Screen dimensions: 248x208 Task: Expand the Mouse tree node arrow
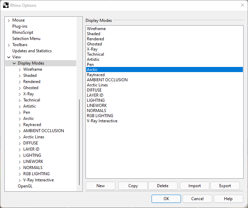tap(9, 20)
